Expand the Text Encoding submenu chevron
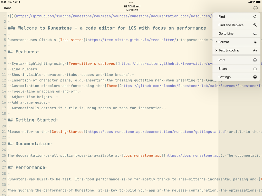This screenshot has width=262, height=196. (216, 50)
